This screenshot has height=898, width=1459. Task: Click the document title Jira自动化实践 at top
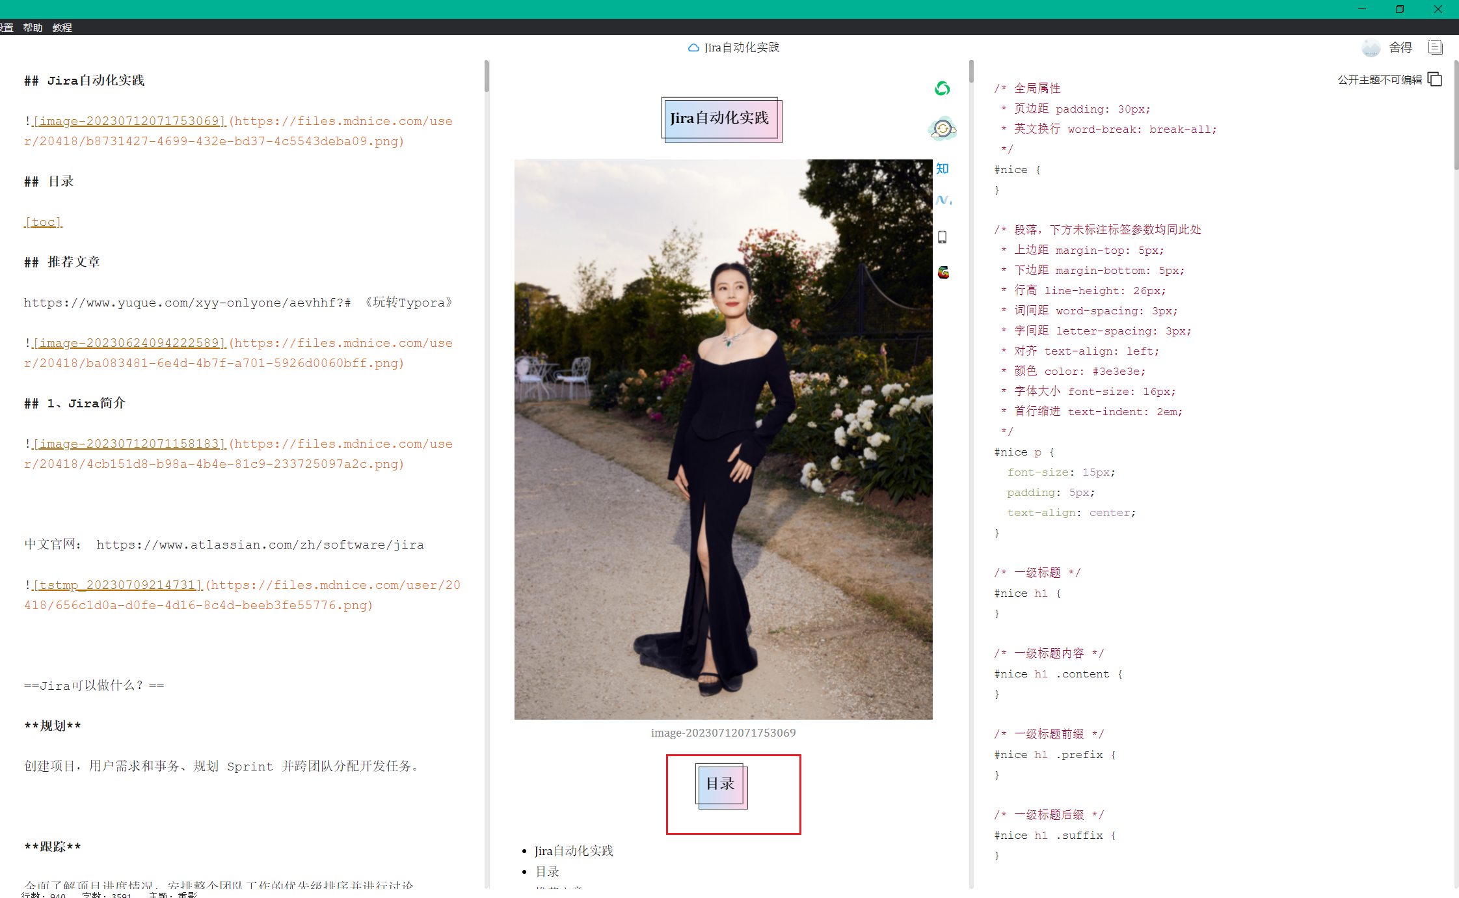[742, 48]
